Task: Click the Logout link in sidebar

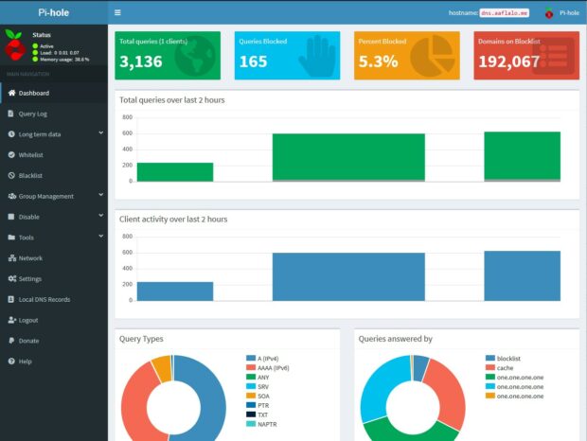Action: (28, 320)
